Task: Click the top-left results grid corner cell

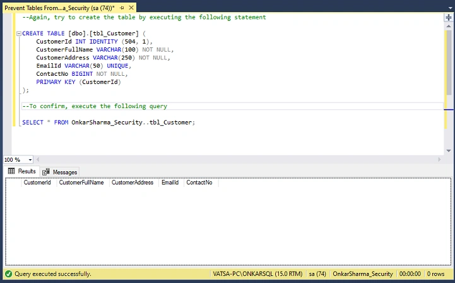Action: pos(13,183)
